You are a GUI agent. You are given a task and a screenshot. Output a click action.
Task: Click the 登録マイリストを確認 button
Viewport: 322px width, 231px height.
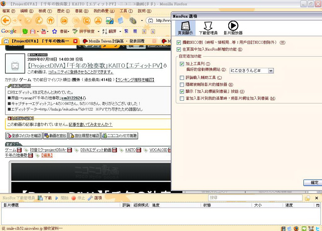24,136
